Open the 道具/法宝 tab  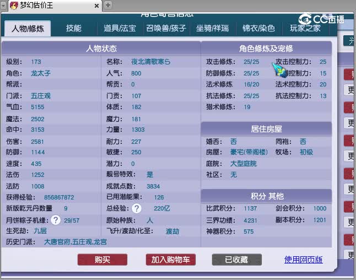click(x=120, y=29)
